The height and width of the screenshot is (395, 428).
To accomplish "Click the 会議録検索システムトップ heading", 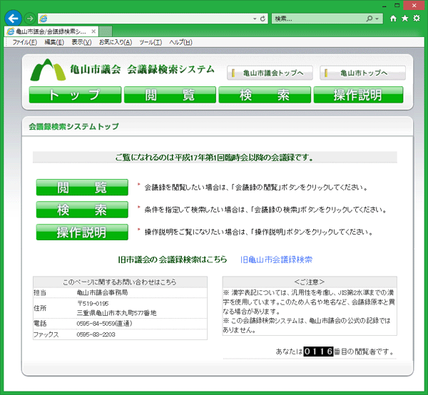I will pos(73,126).
